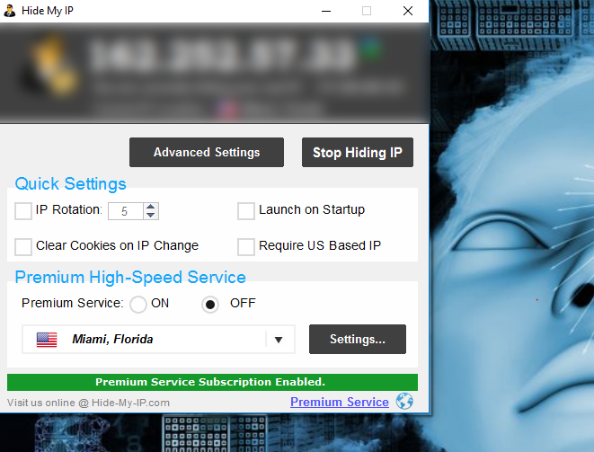Minimize the Hide My IP window

click(x=326, y=11)
